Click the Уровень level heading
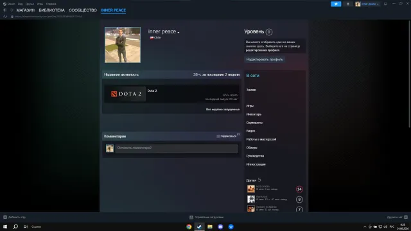Viewport: 411px width, 231px height. click(x=254, y=31)
